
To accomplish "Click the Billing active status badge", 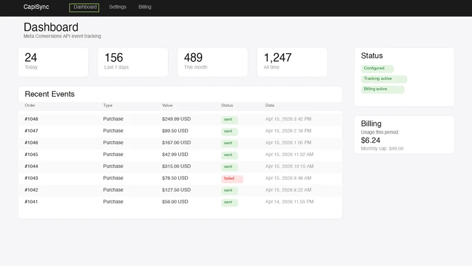I will pyautogui.click(x=382, y=90).
